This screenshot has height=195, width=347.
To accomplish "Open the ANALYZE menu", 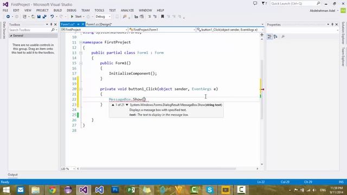I will tap(127, 10).
